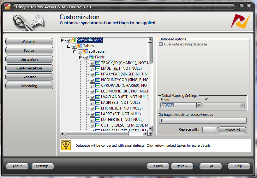Uncheck the Fields node checkbox
This screenshot has height=178, width=257.
(x=87, y=57)
